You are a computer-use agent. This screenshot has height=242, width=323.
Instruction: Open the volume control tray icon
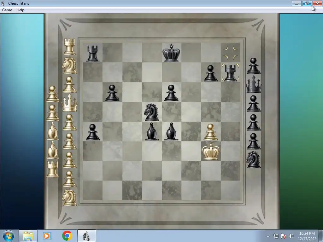[x=291, y=236]
